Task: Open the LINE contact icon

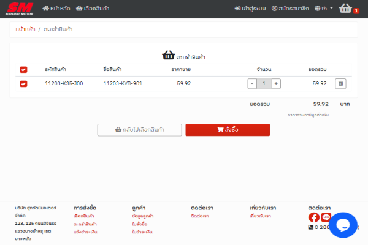Action: (326, 217)
